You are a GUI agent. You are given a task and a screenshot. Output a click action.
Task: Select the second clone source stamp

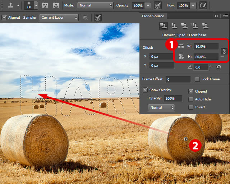(x=174, y=26)
